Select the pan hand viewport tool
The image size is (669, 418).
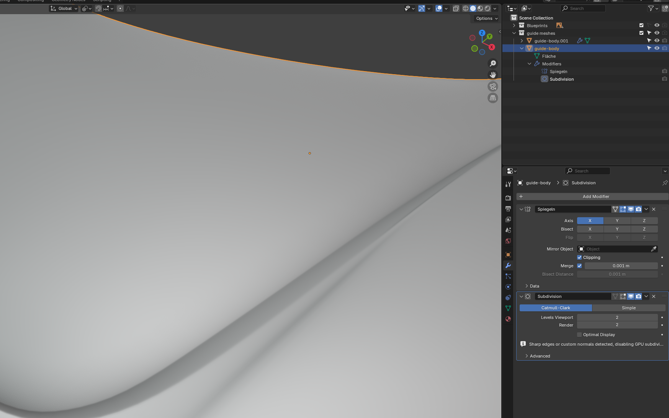(x=493, y=75)
